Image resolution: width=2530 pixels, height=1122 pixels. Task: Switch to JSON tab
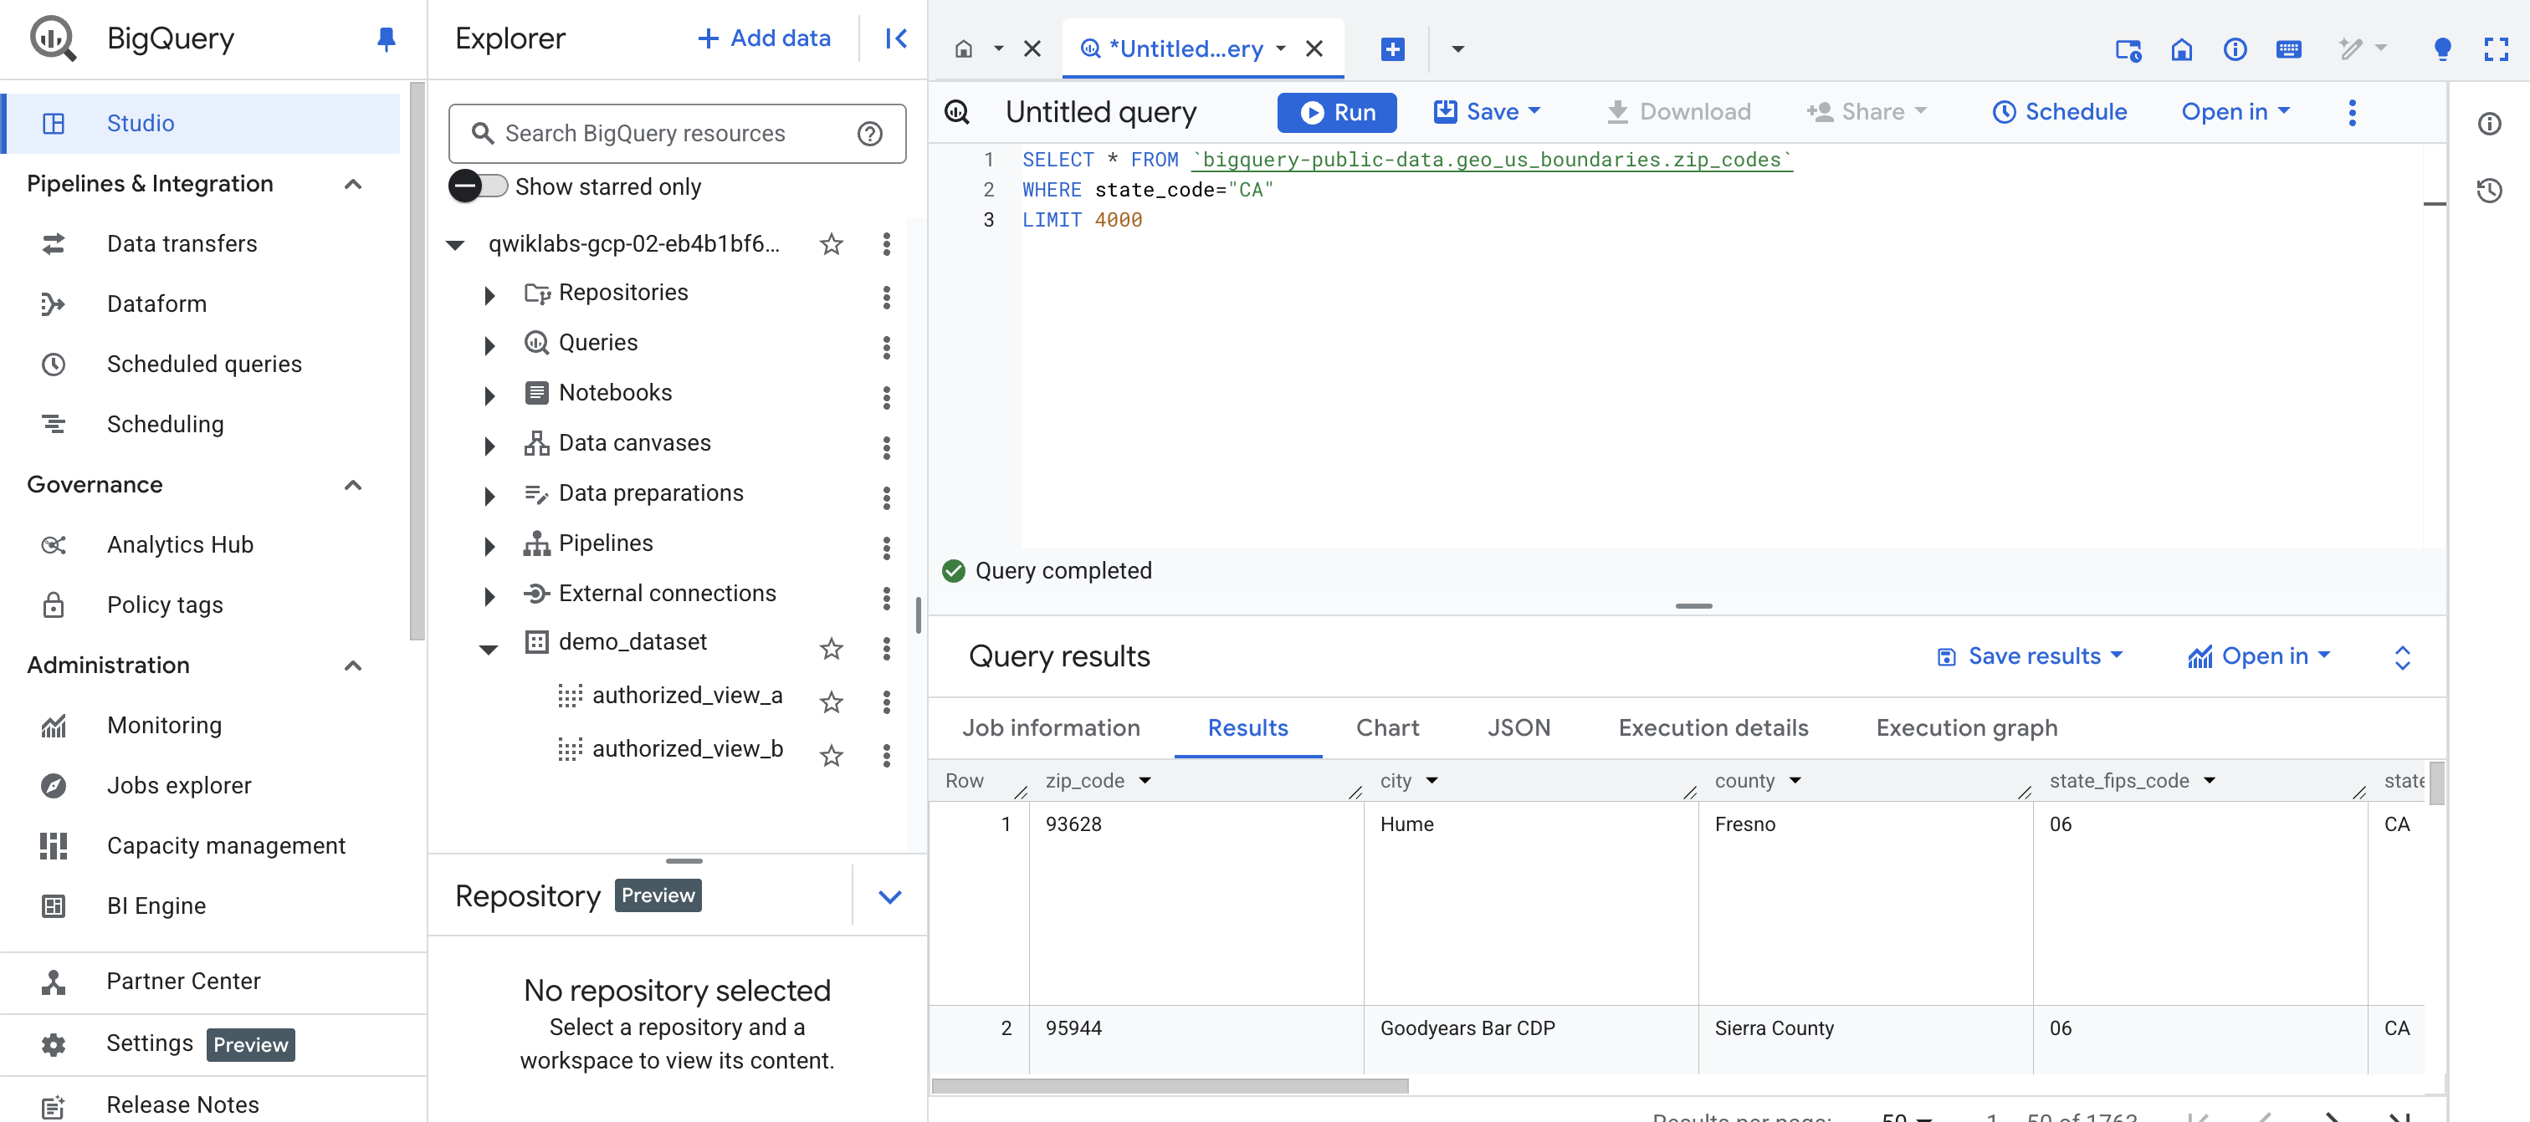tap(1519, 727)
